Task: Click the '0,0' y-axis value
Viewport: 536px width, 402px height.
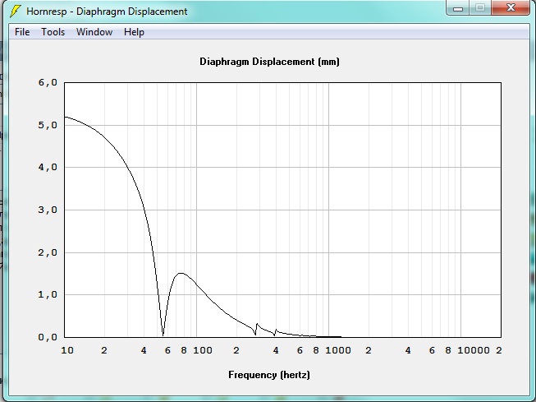Action: point(48,337)
